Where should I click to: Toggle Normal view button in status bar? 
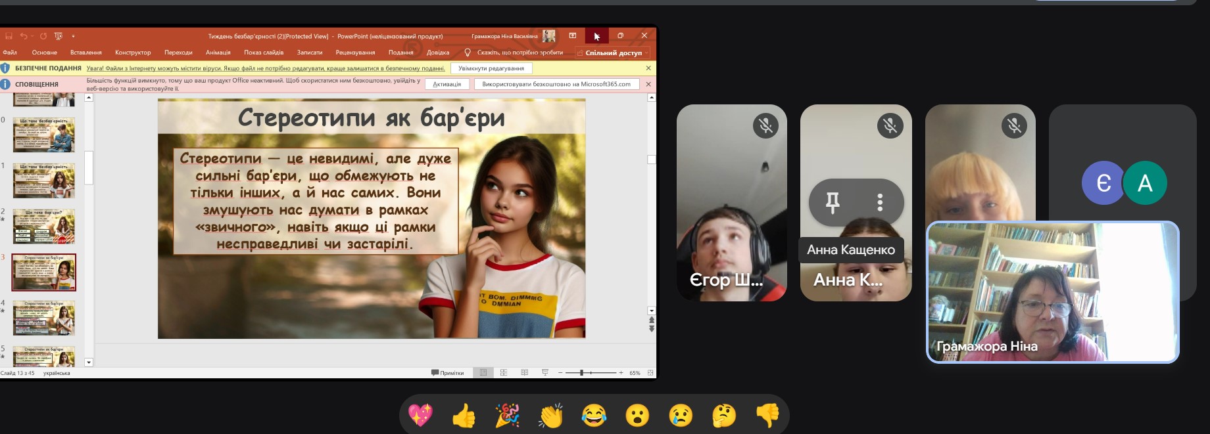pos(483,373)
